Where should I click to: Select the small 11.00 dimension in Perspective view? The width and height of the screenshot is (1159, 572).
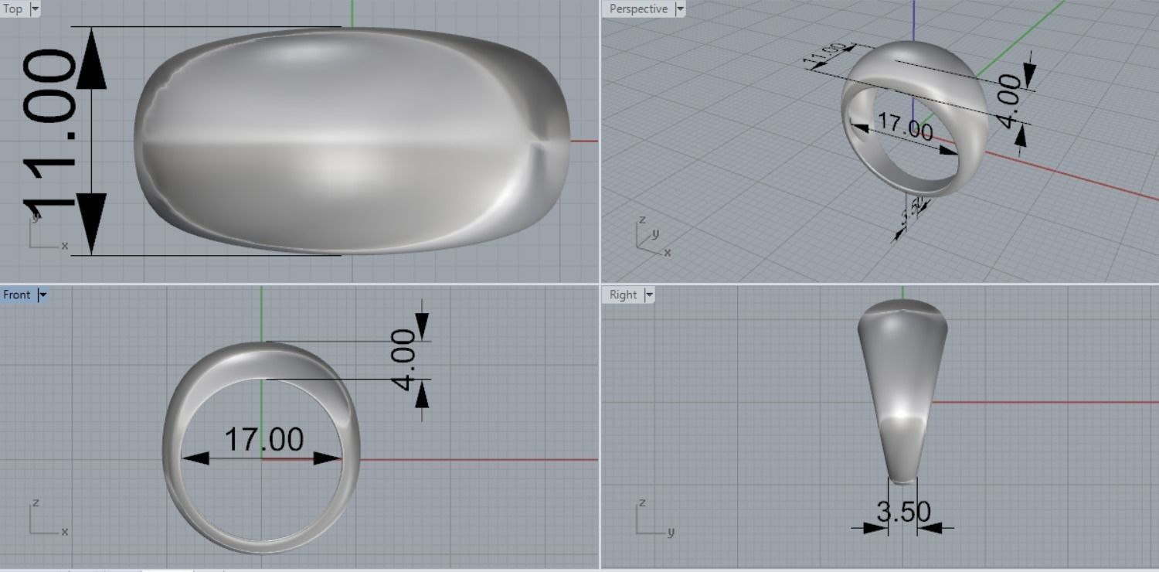click(x=825, y=56)
